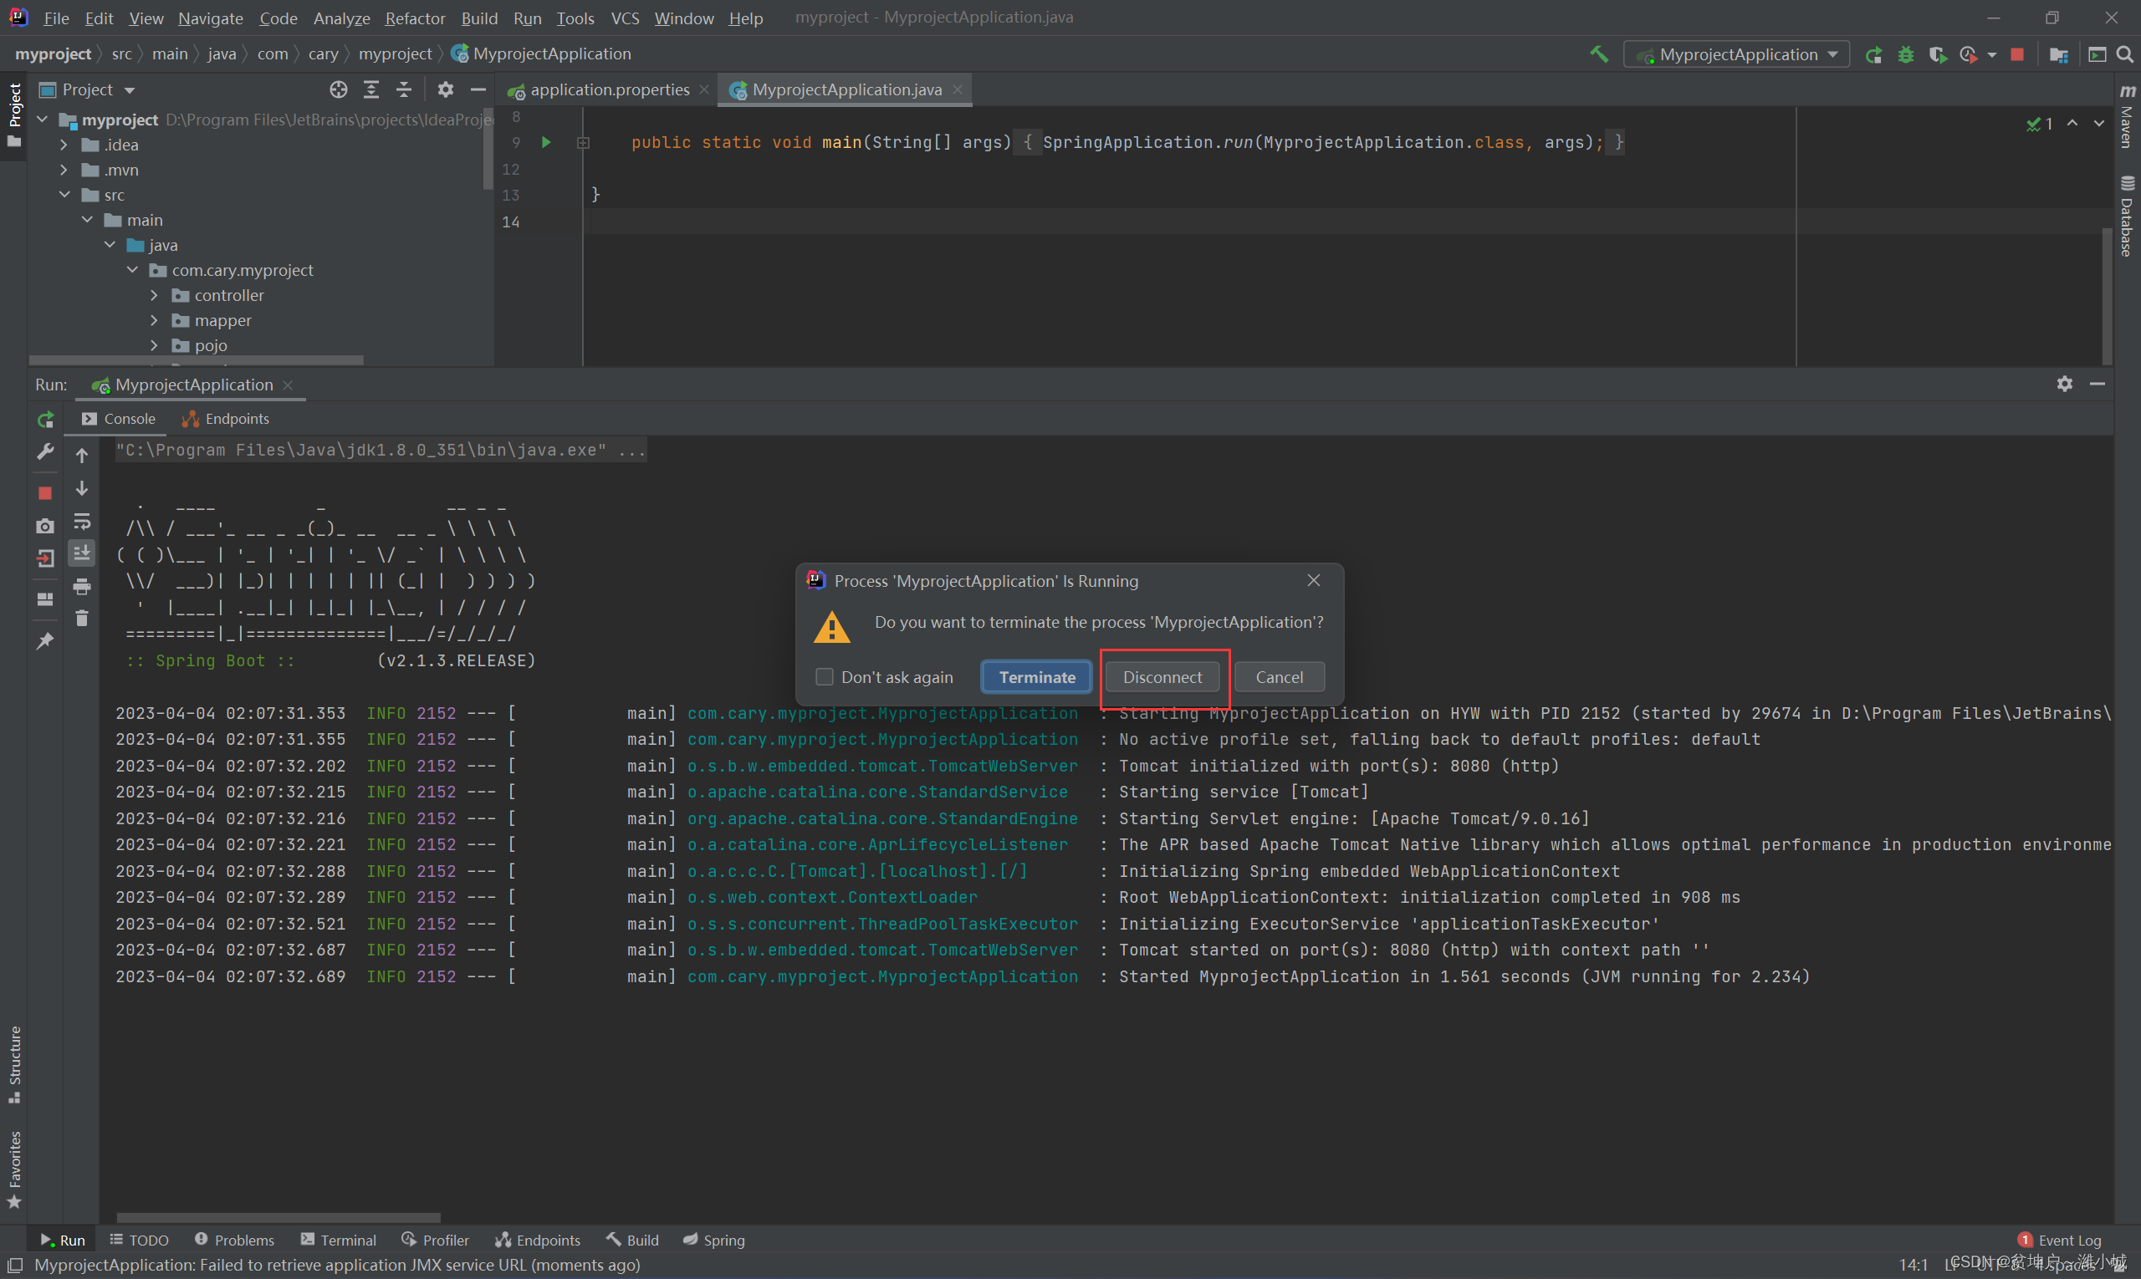Toggle the Soft-Wrap icon in the console
Screen dimensions: 2141x1279
point(82,522)
